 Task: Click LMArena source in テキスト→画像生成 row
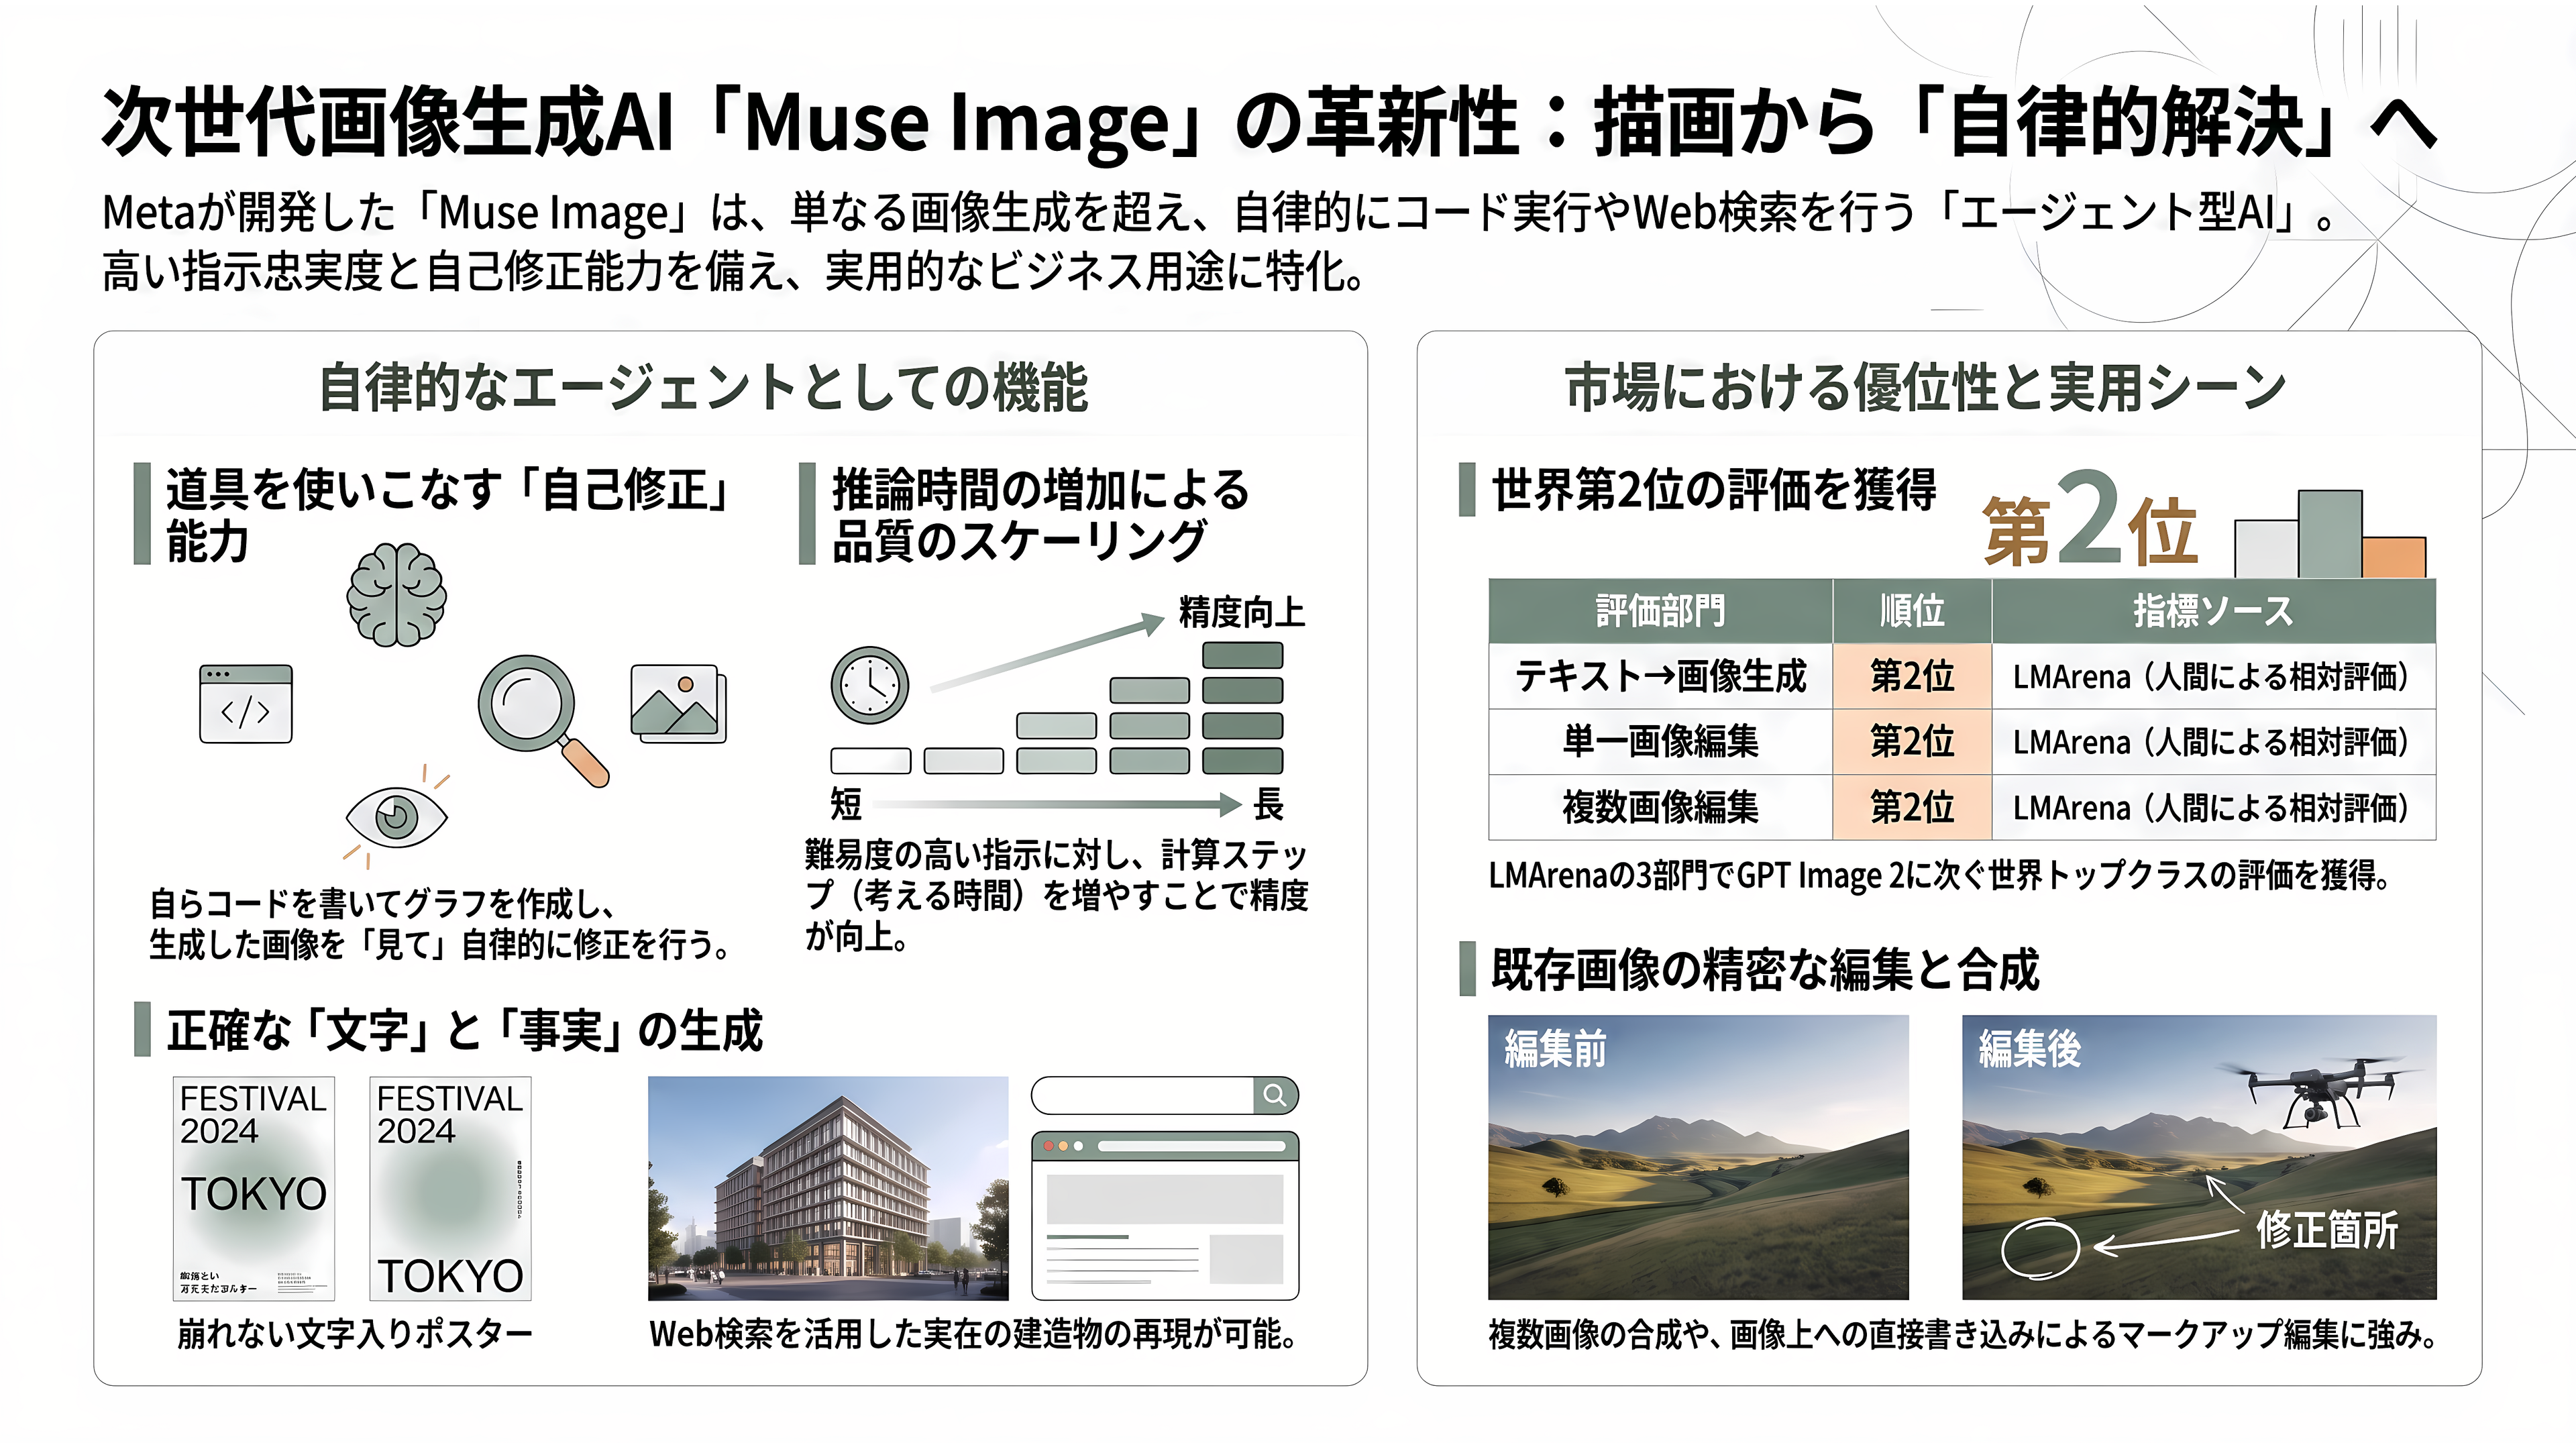(x=2214, y=677)
